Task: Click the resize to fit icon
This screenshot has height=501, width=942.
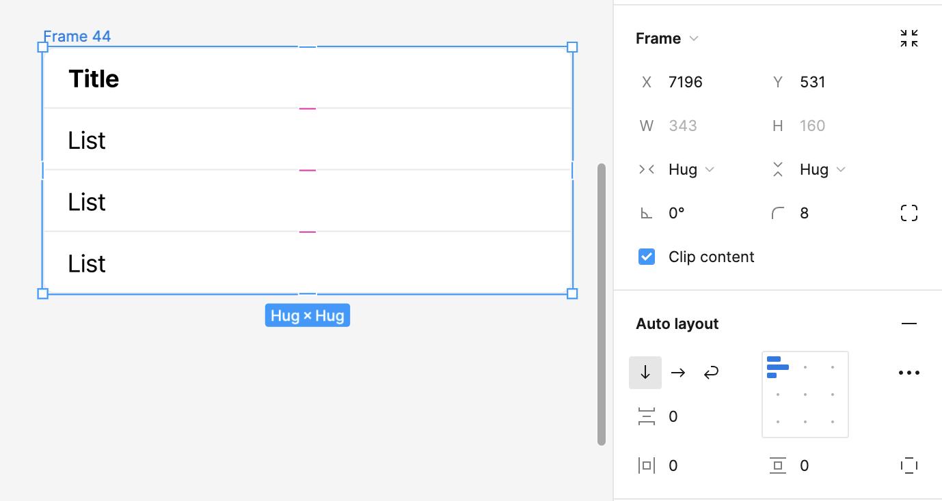Action: 909,39
